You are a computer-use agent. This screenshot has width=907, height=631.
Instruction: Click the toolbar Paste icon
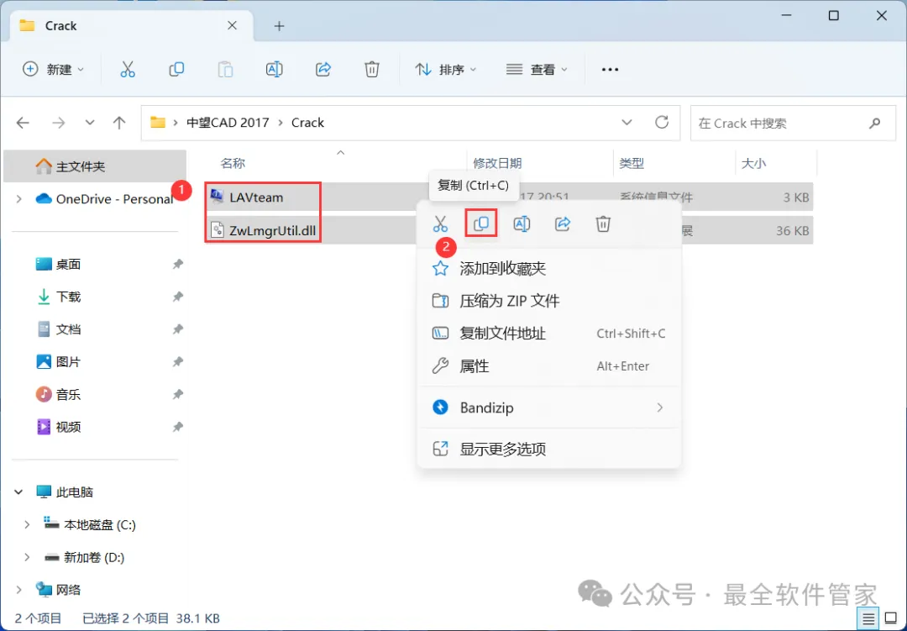click(225, 70)
